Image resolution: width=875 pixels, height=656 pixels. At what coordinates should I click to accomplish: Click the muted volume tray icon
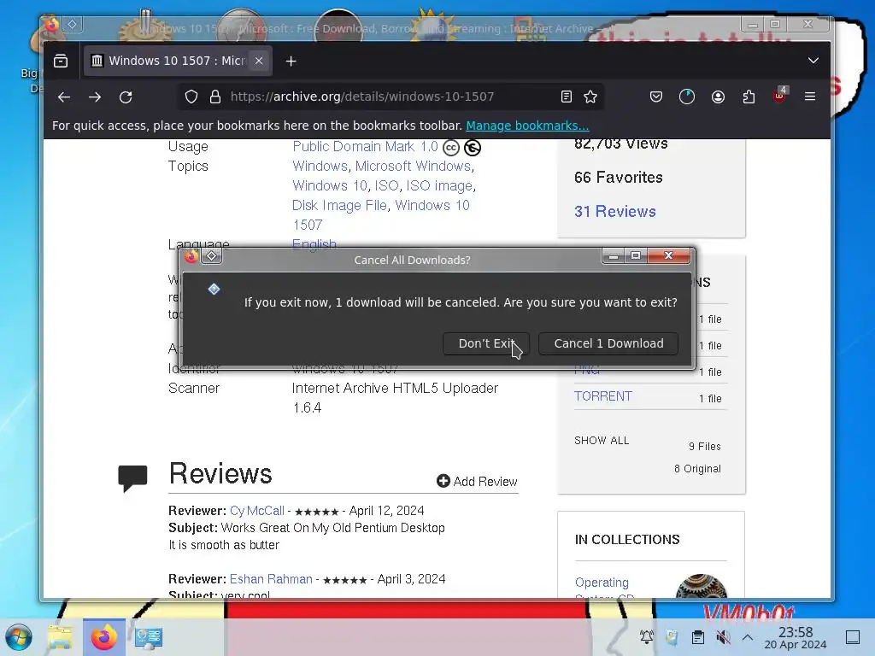[x=723, y=637]
